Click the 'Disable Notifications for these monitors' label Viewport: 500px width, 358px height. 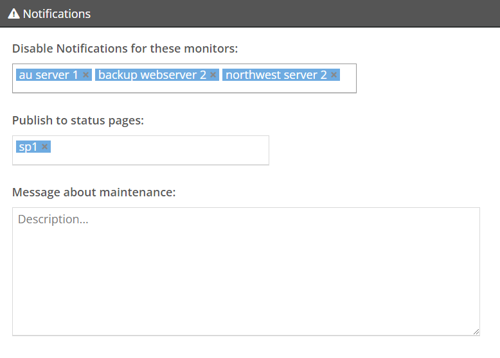point(125,49)
